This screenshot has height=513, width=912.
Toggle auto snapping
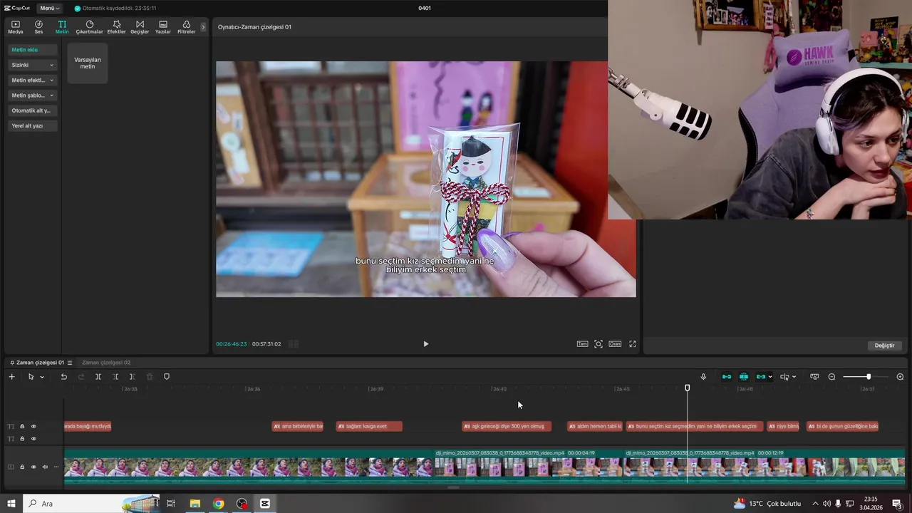tap(744, 377)
